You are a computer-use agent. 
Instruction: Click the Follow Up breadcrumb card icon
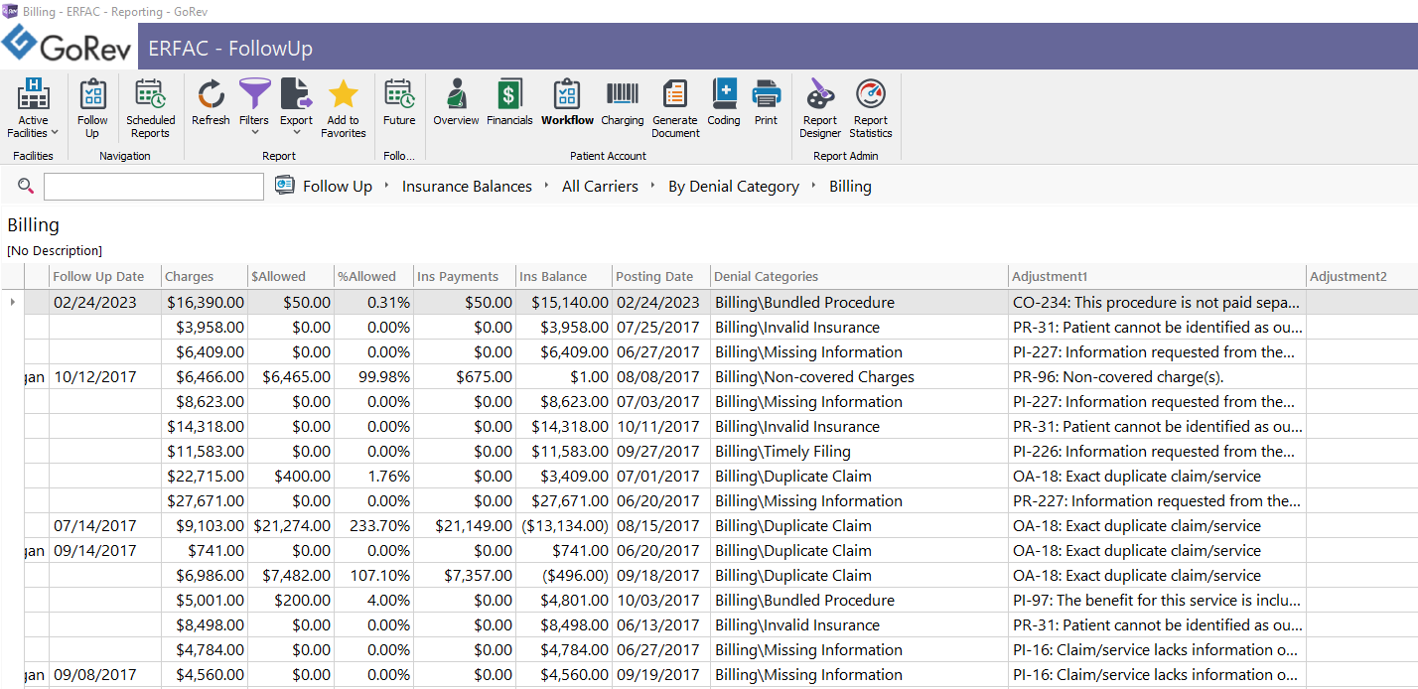285,186
